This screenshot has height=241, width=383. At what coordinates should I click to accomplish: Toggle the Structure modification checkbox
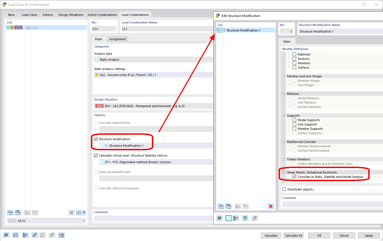point(96,139)
